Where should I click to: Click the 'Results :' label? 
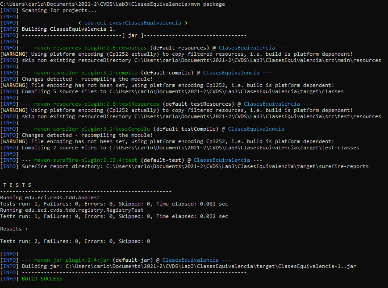pos(14,229)
